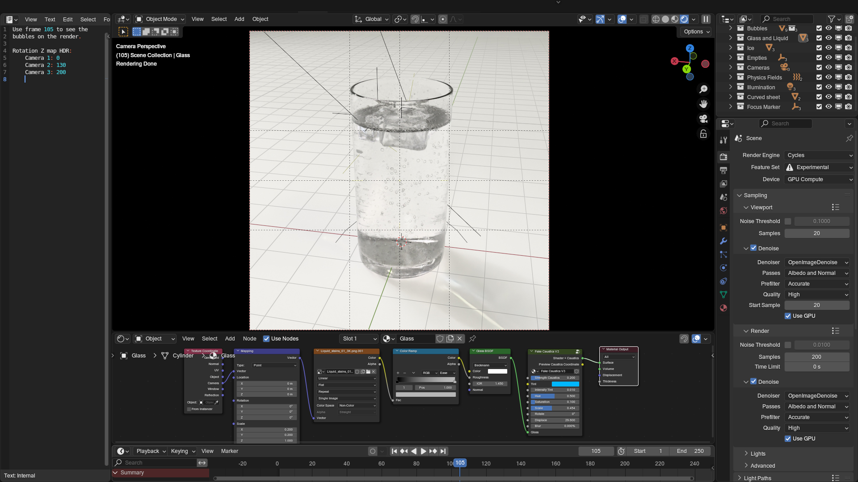Click the pan hand gizmo in viewport
The image size is (858, 482).
pos(703,104)
